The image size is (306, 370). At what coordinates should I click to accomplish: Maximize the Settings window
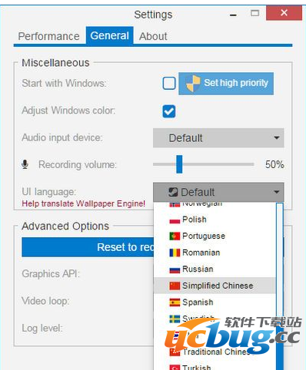(x=254, y=13)
